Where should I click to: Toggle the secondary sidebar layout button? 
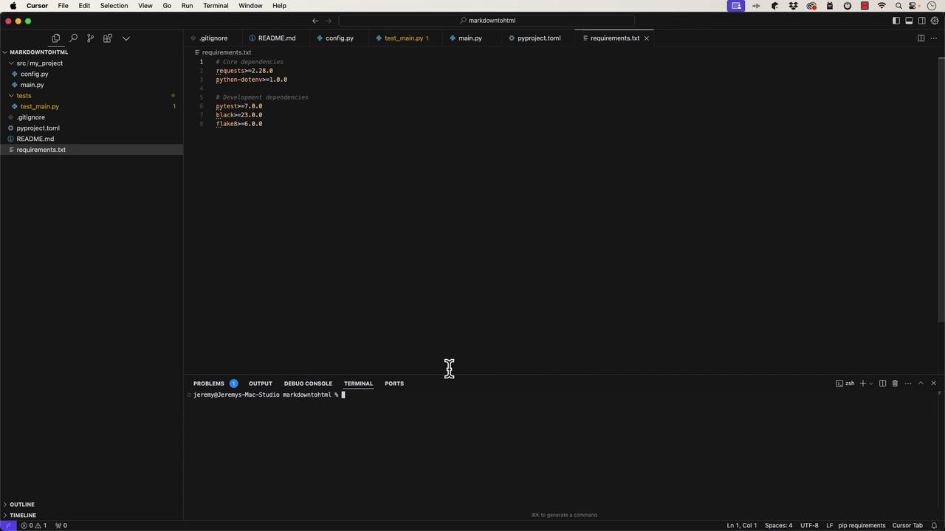point(921,21)
